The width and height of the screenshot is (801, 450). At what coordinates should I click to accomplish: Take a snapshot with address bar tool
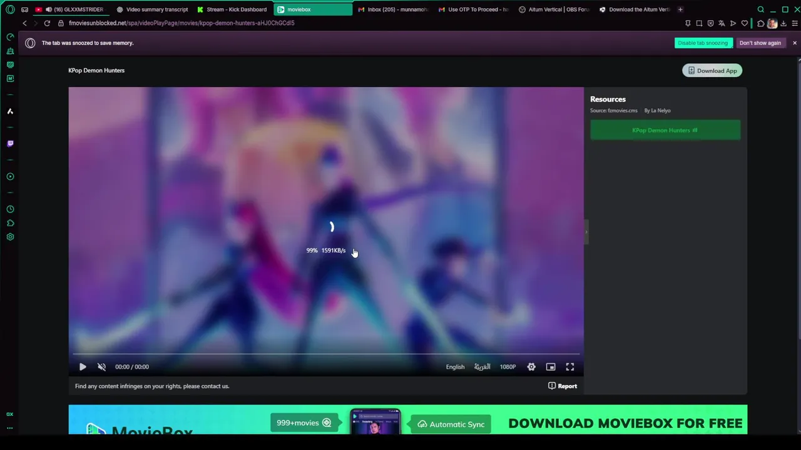point(699,23)
